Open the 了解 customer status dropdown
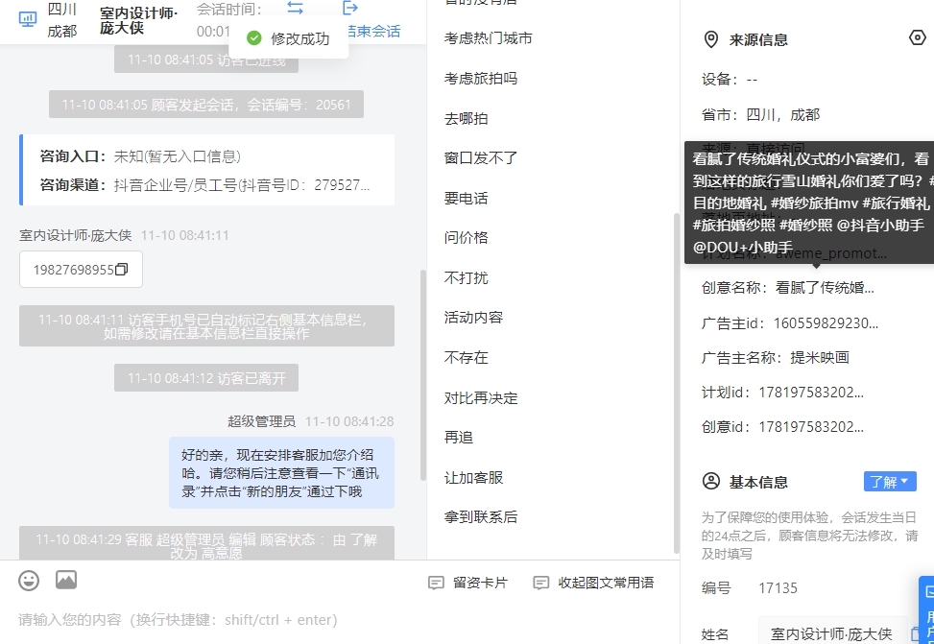 tap(890, 482)
